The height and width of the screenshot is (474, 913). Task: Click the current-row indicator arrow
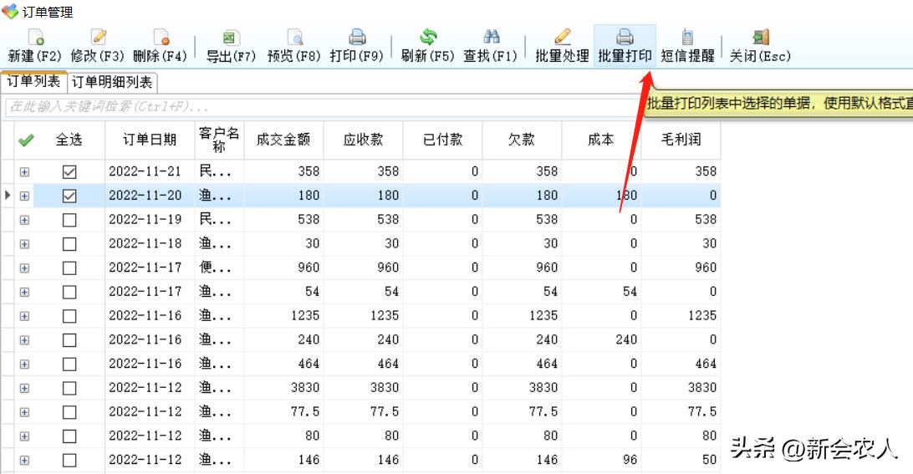[7, 195]
